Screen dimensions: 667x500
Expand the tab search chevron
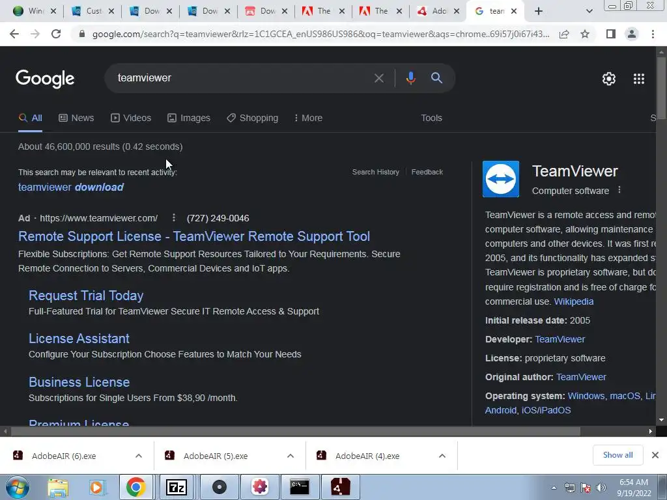point(589,11)
